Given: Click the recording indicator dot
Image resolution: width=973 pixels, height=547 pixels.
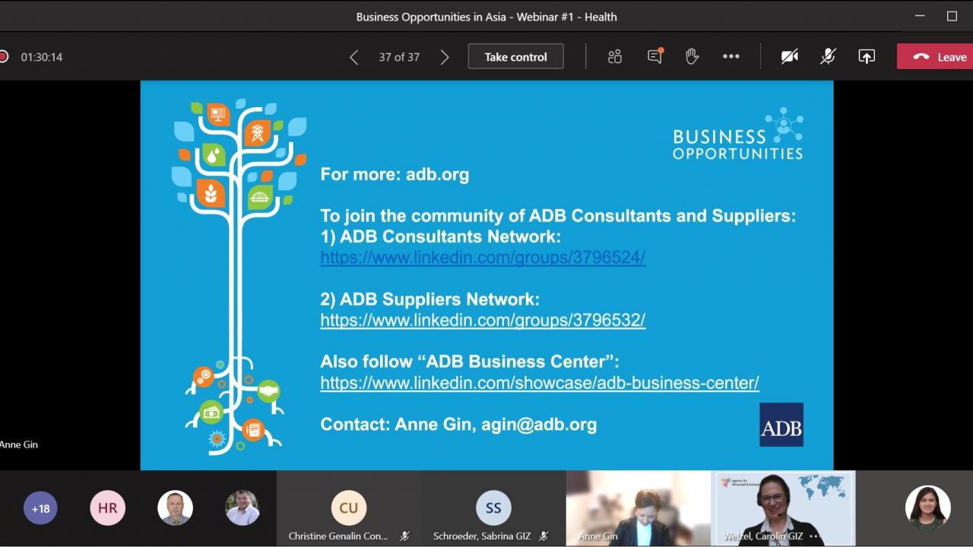Looking at the screenshot, I should pos(3,57).
